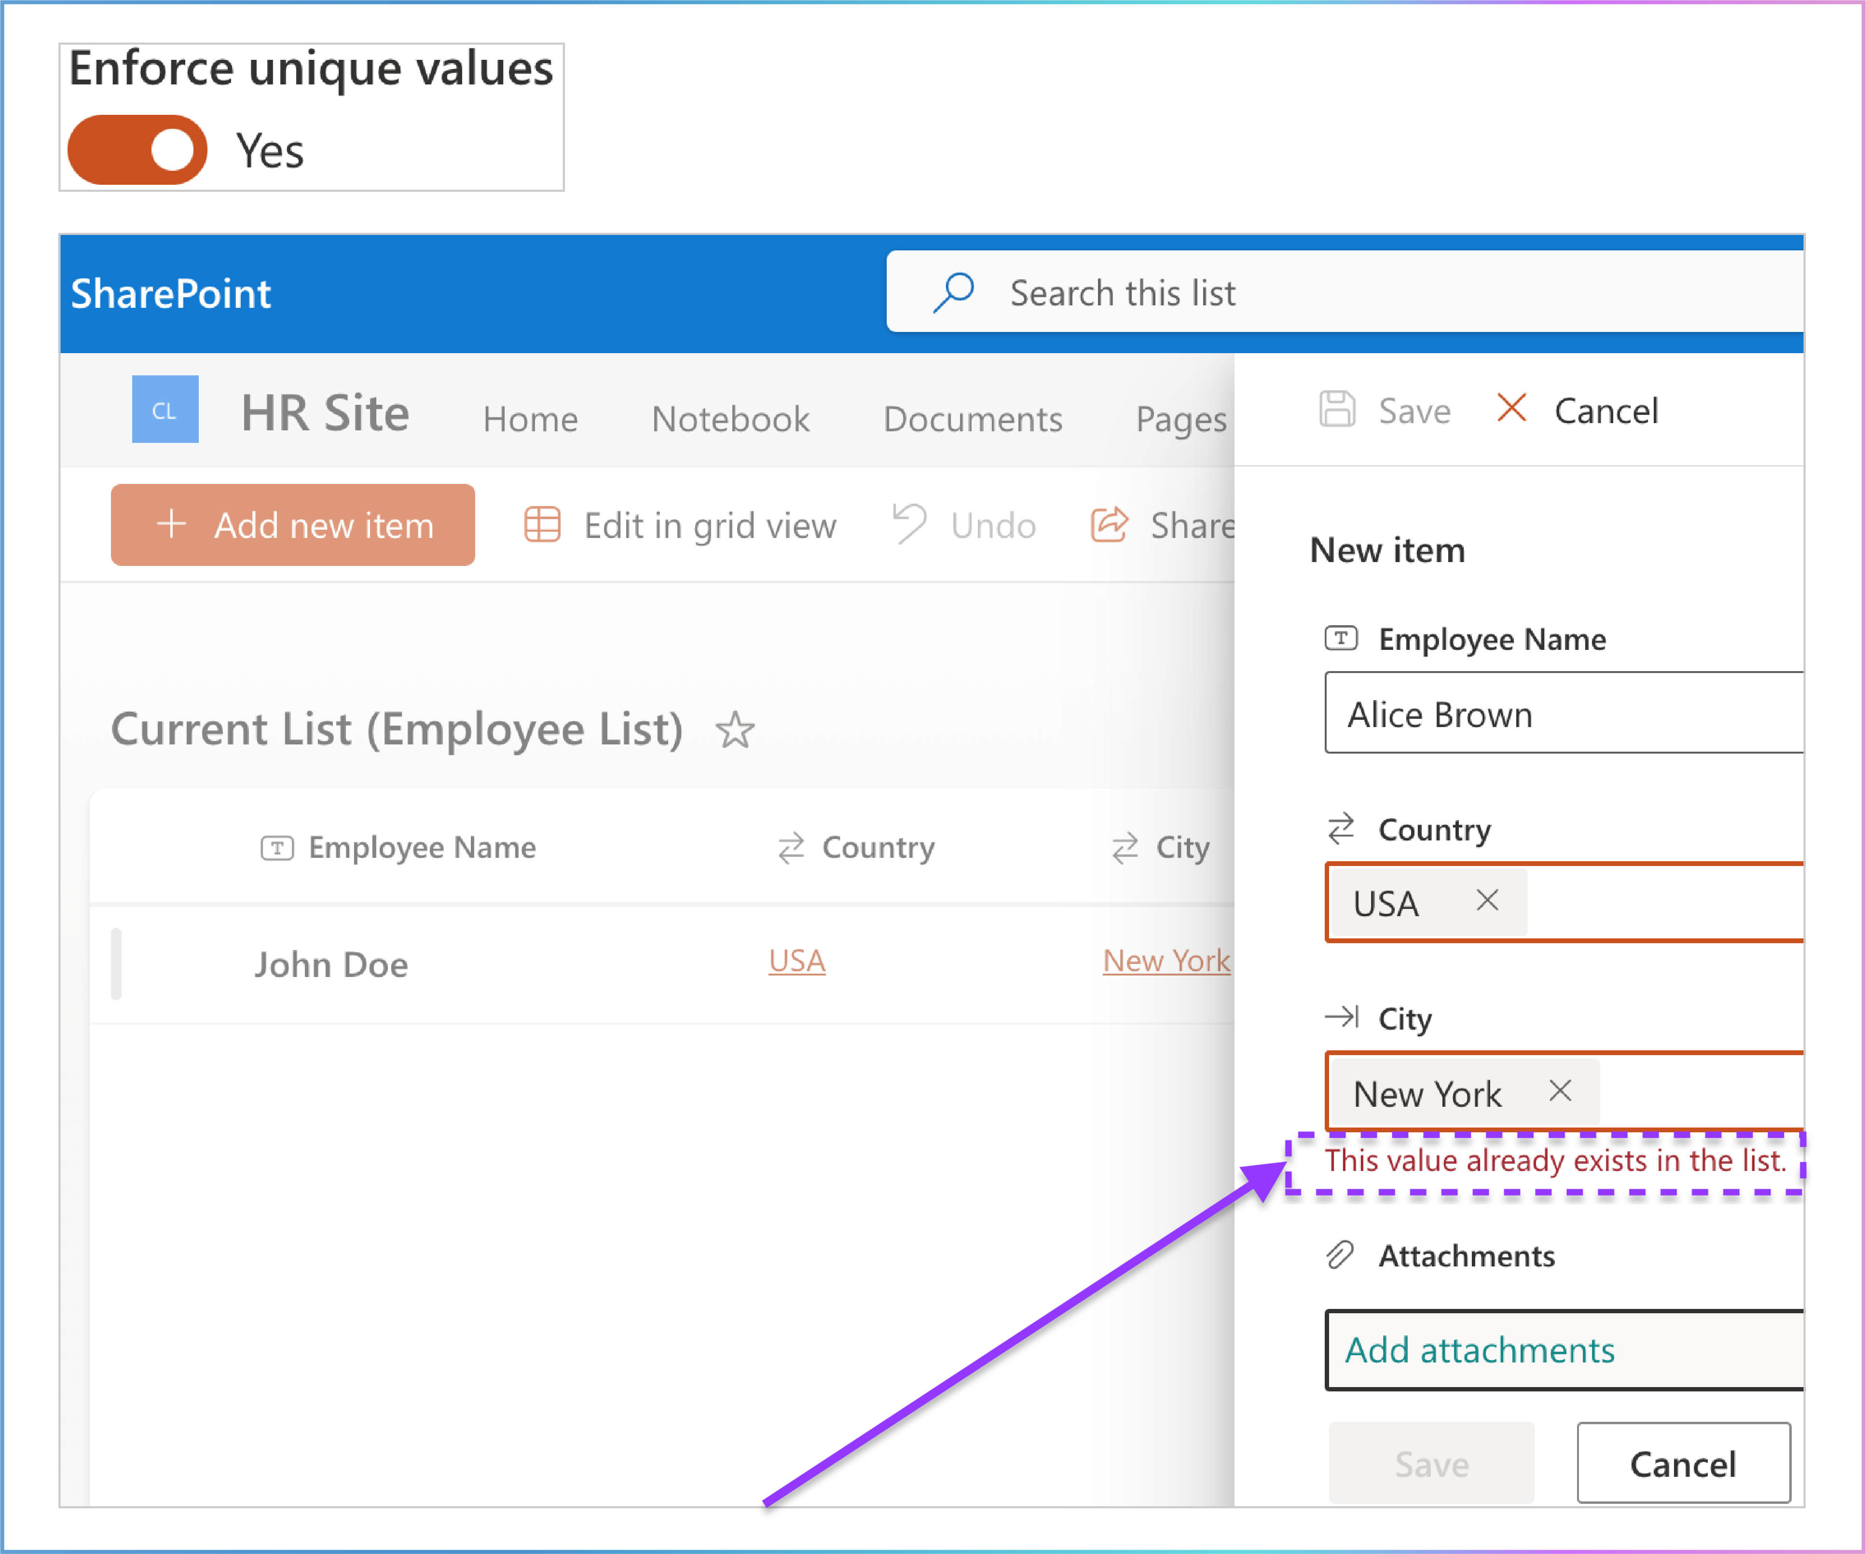Click the Save disk icon in panel header
The image size is (1866, 1554).
[x=1337, y=410]
